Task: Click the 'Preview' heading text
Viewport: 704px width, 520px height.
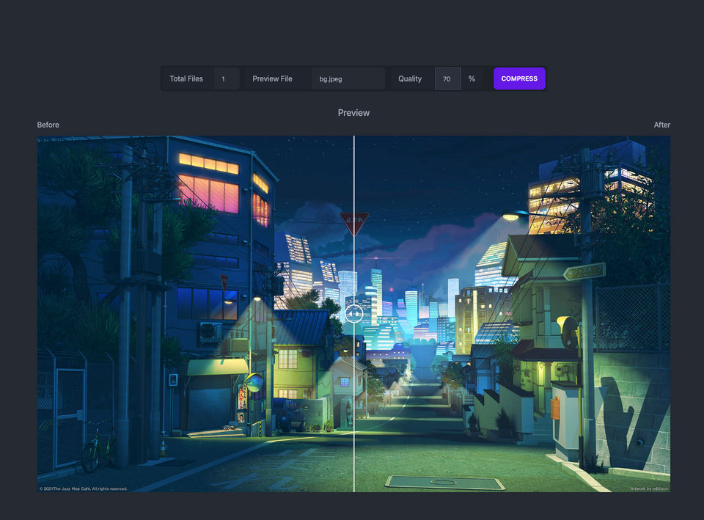Action: [x=353, y=113]
